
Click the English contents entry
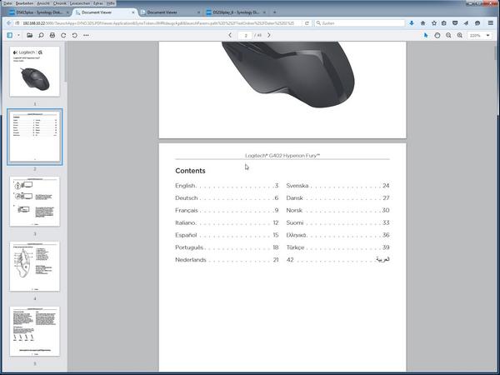tap(227, 186)
